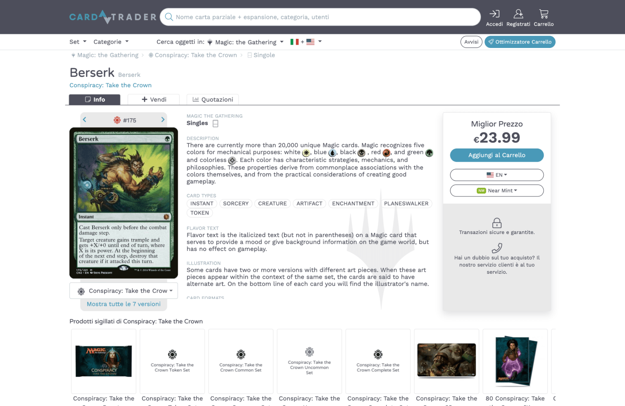Click the red mana symbol
Image resolution: width=625 pixels, height=406 pixels.
pos(386,153)
